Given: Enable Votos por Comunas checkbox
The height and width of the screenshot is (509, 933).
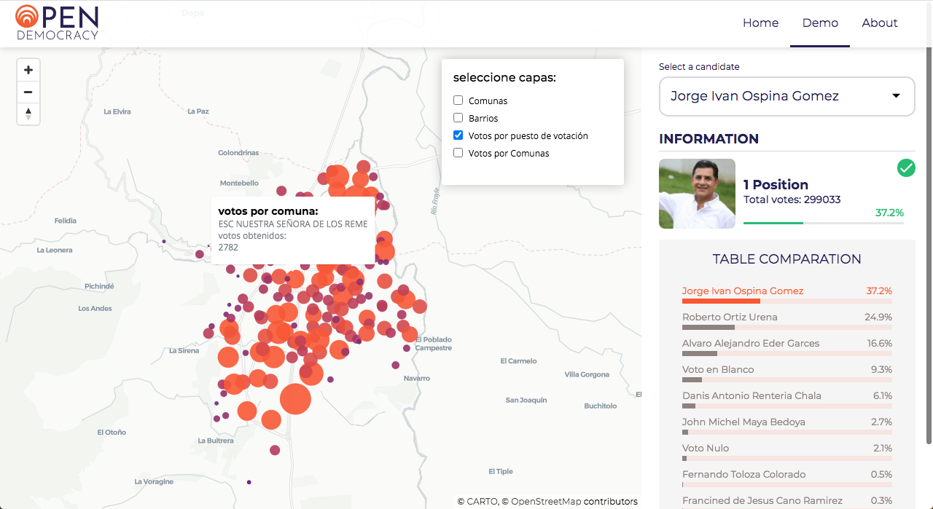Looking at the screenshot, I should click(x=458, y=153).
